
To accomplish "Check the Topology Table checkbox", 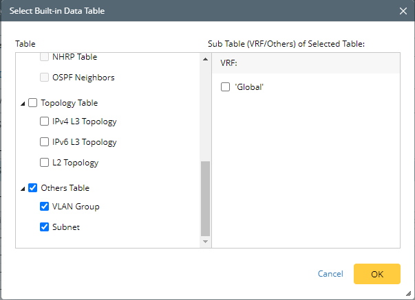I will 32,103.
